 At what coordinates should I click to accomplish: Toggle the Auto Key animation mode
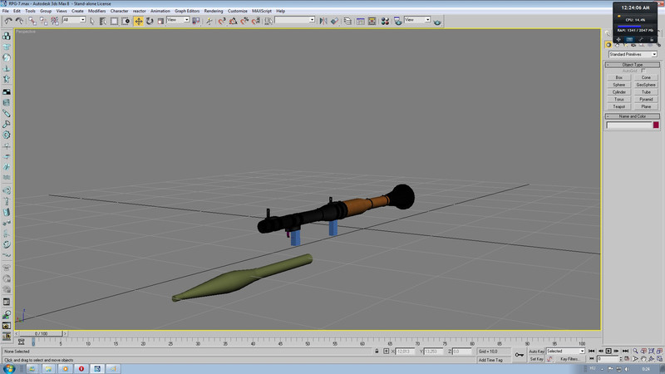click(536, 351)
